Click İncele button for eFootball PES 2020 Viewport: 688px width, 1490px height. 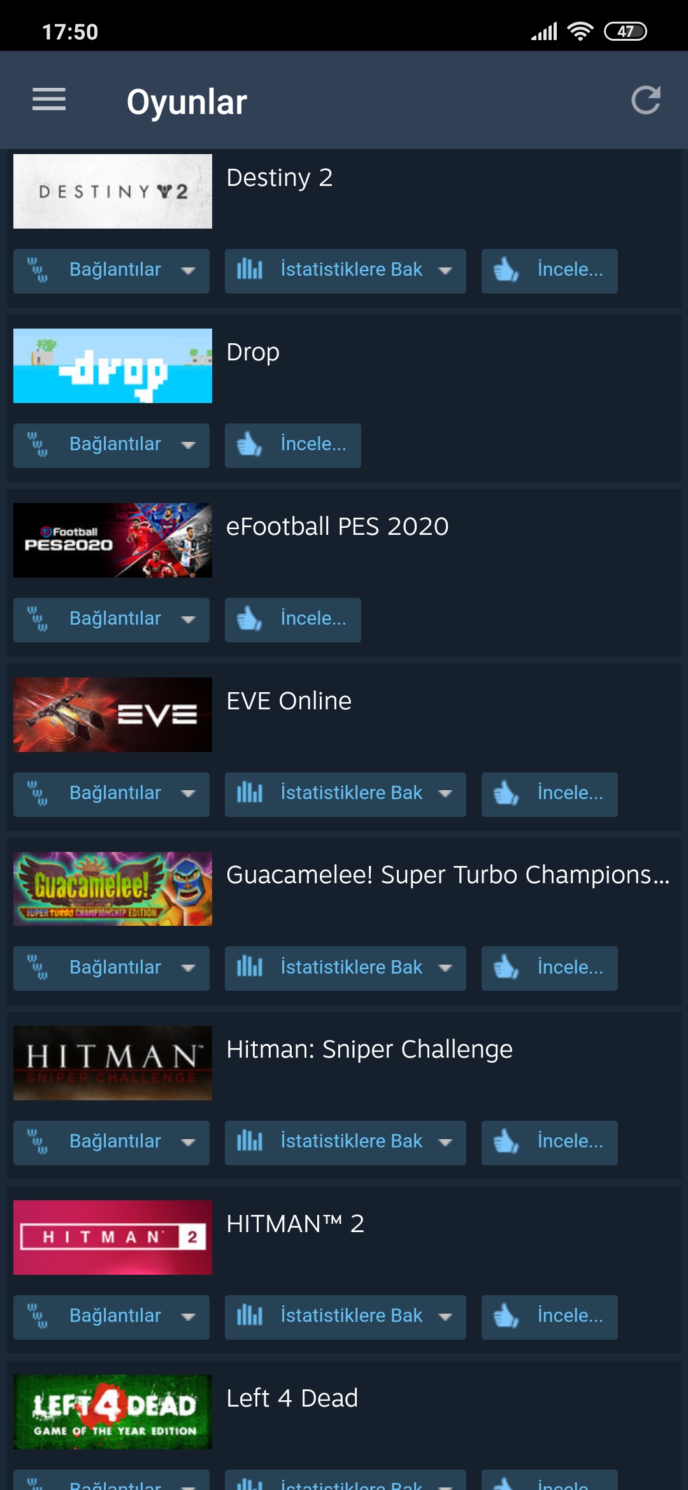[x=293, y=620]
